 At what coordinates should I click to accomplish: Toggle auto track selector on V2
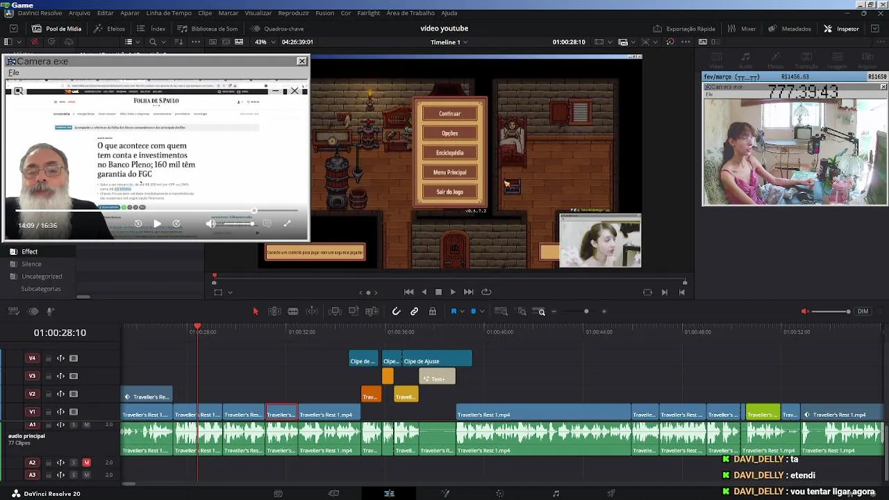60,394
